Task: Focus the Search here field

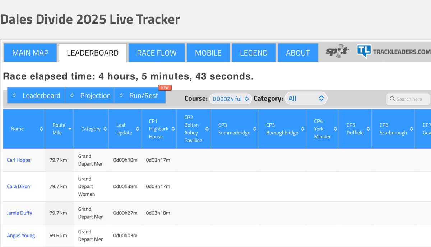Action: [x=408, y=99]
